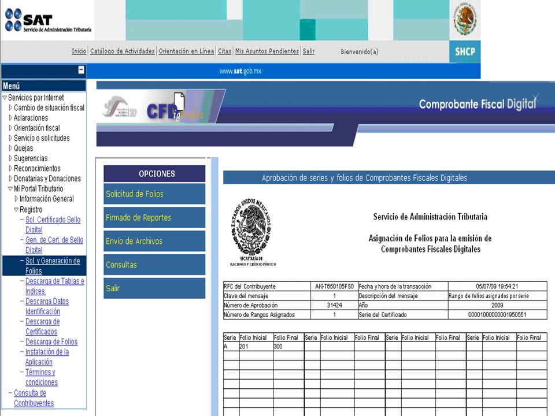Image resolution: width=555 pixels, height=416 pixels.
Task: Expand the Reconocimientos node
Action: 10,168
